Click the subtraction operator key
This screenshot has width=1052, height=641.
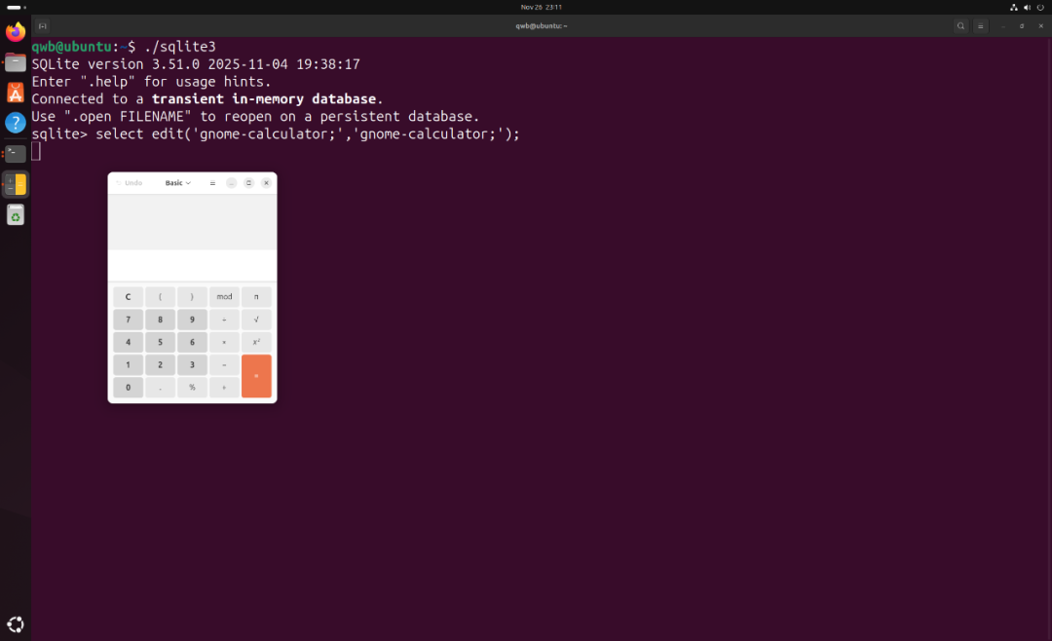[224, 365]
